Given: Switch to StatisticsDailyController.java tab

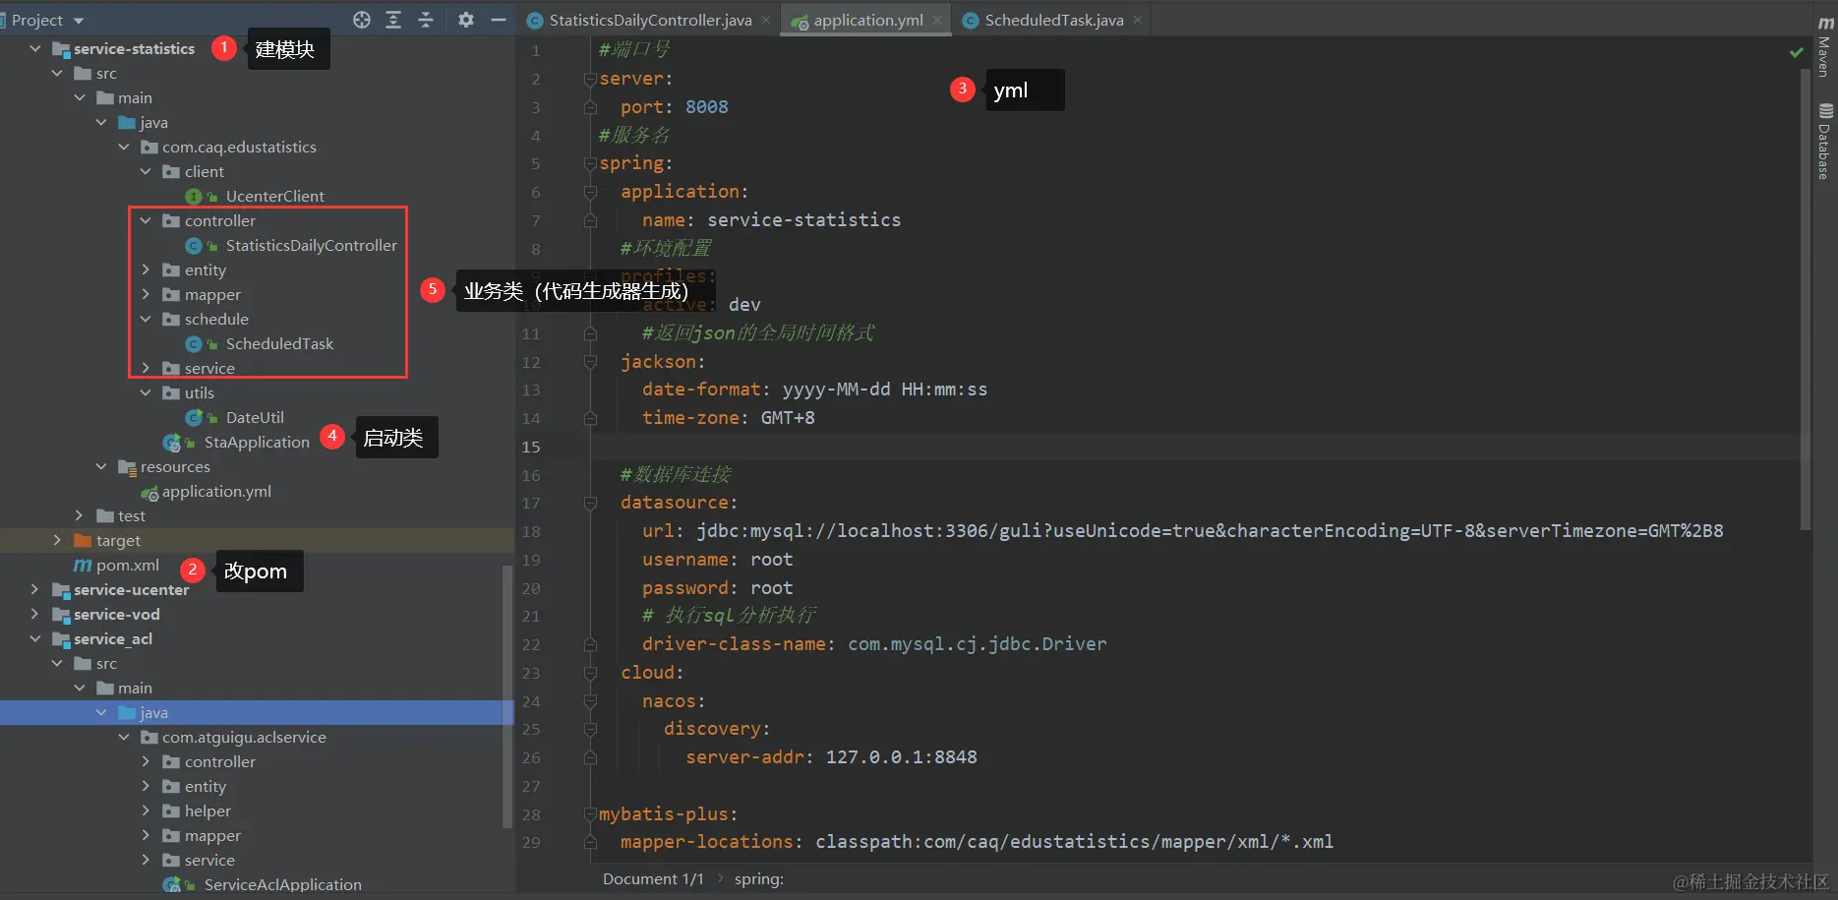Looking at the screenshot, I should pos(649,20).
